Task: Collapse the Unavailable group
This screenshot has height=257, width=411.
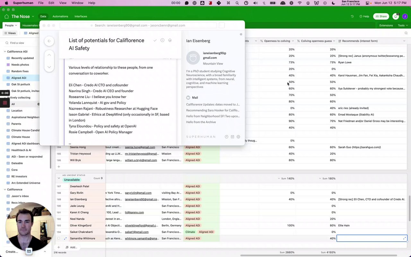Action: [59, 178]
